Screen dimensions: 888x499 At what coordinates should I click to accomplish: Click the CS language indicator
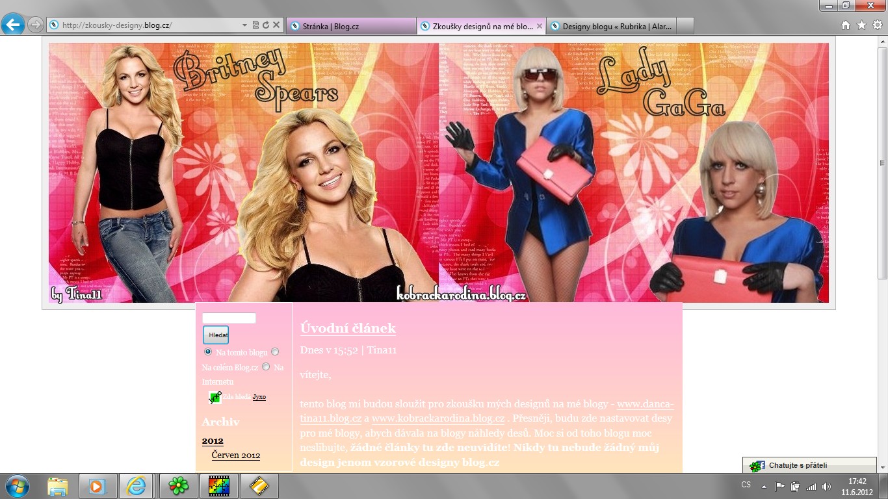[746, 485]
